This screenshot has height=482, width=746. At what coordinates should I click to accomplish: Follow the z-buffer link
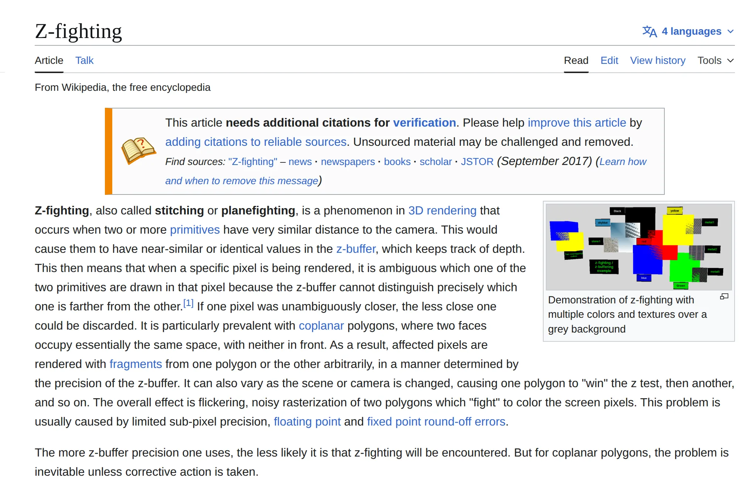click(x=355, y=249)
